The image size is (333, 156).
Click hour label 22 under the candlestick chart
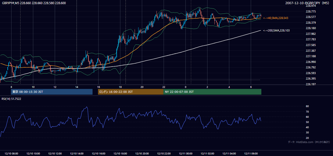click(x=164, y=87)
